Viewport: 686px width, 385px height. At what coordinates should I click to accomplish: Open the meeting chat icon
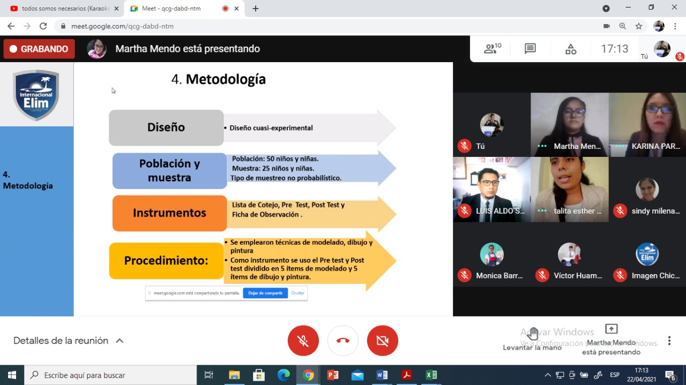[x=530, y=49]
